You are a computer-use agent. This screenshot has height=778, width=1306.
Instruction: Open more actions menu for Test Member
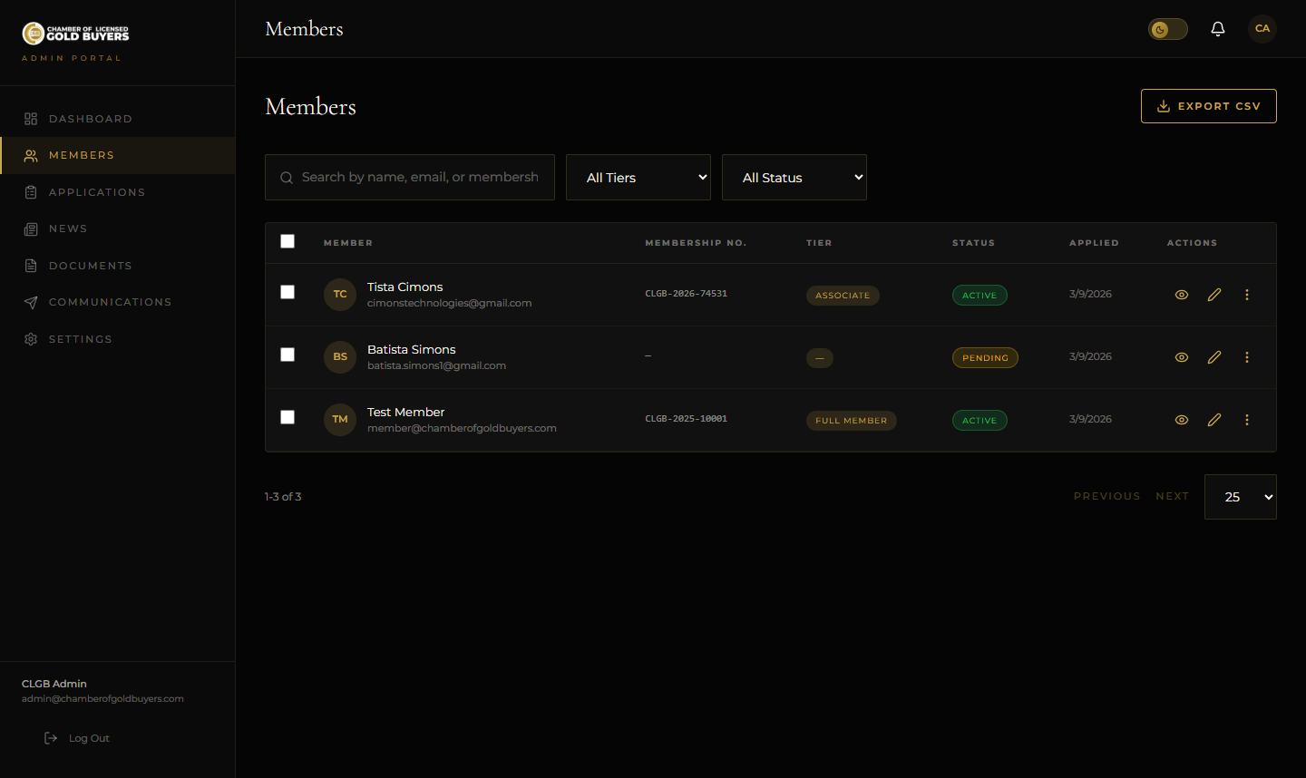tap(1246, 420)
